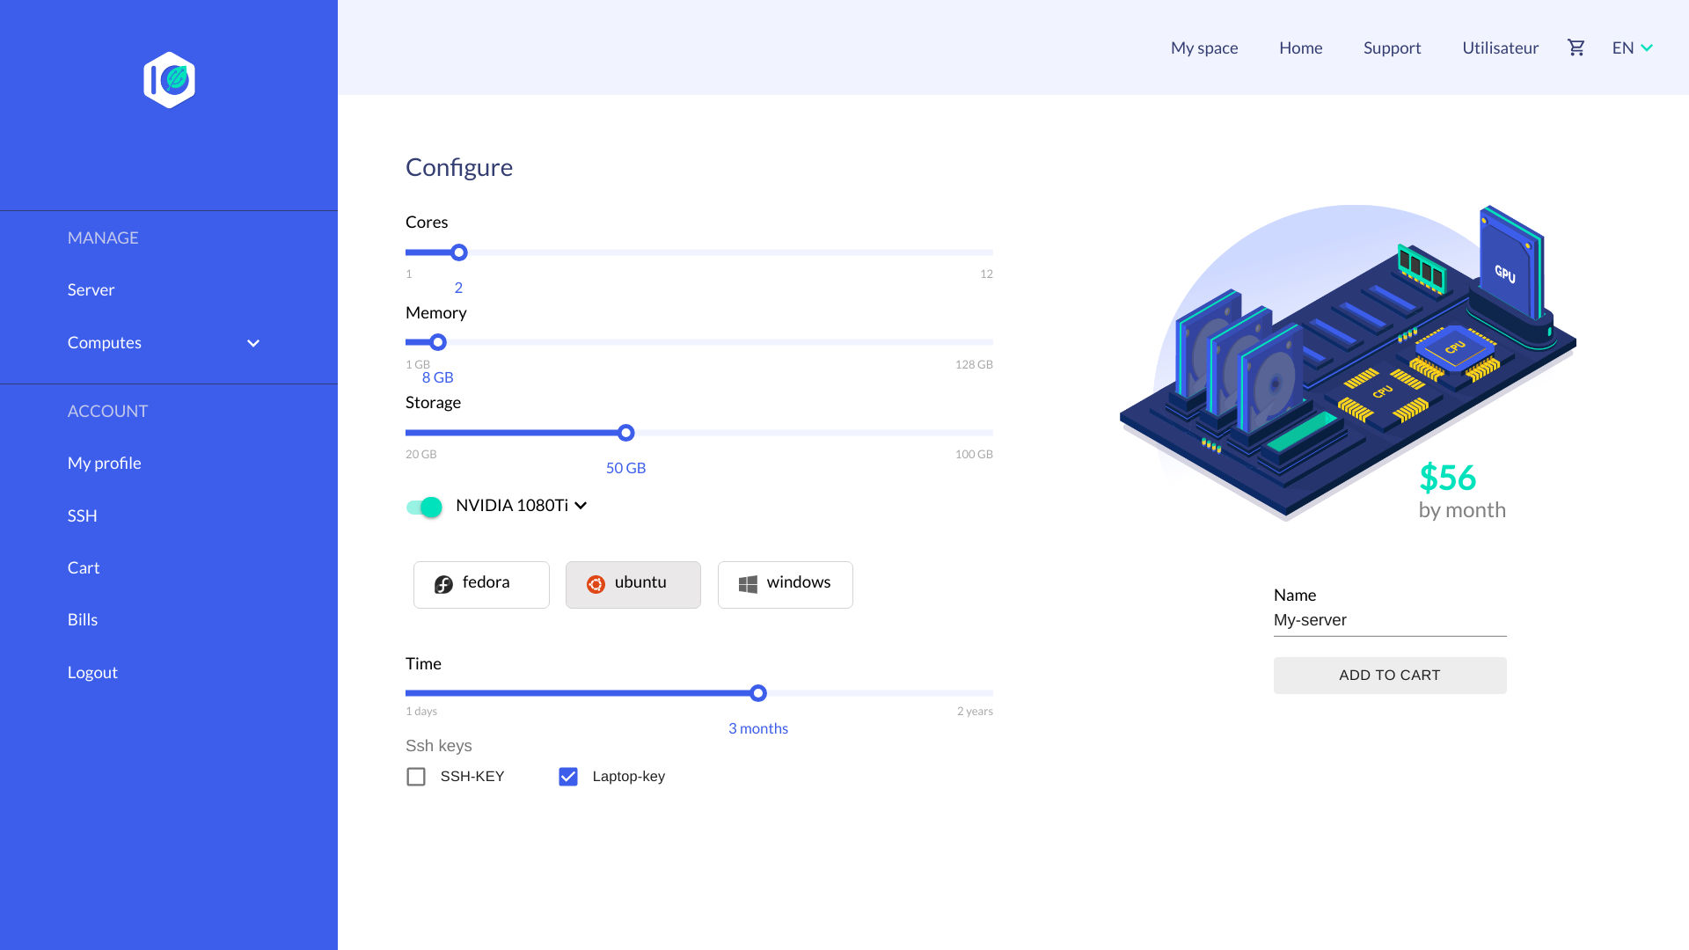
Task: Click the windows OS icon
Action: [x=749, y=583]
